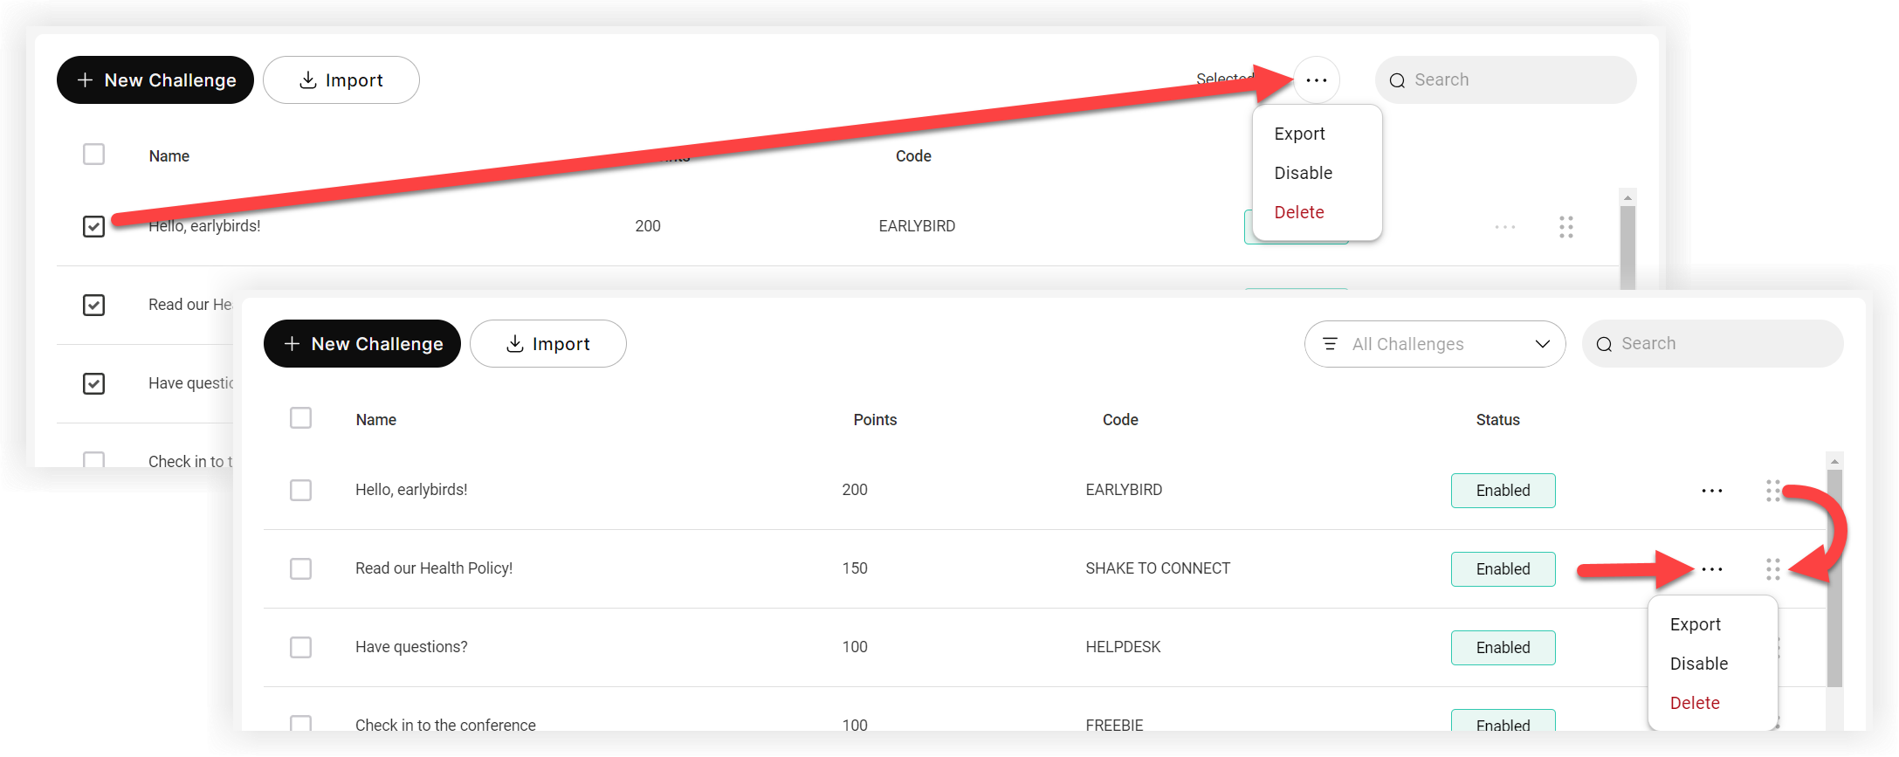Toggle select-all checkbox in back window header
This screenshot has width=1899, height=757.
[x=93, y=155]
